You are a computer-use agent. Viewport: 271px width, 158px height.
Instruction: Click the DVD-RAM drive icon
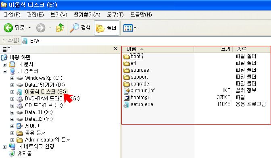20,99
